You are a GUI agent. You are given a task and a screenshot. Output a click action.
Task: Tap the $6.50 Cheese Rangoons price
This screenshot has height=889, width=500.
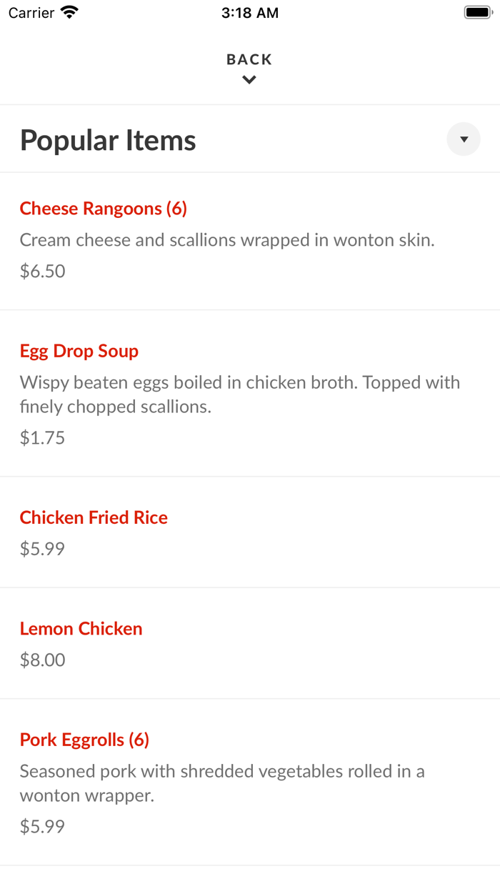[43, 271]
